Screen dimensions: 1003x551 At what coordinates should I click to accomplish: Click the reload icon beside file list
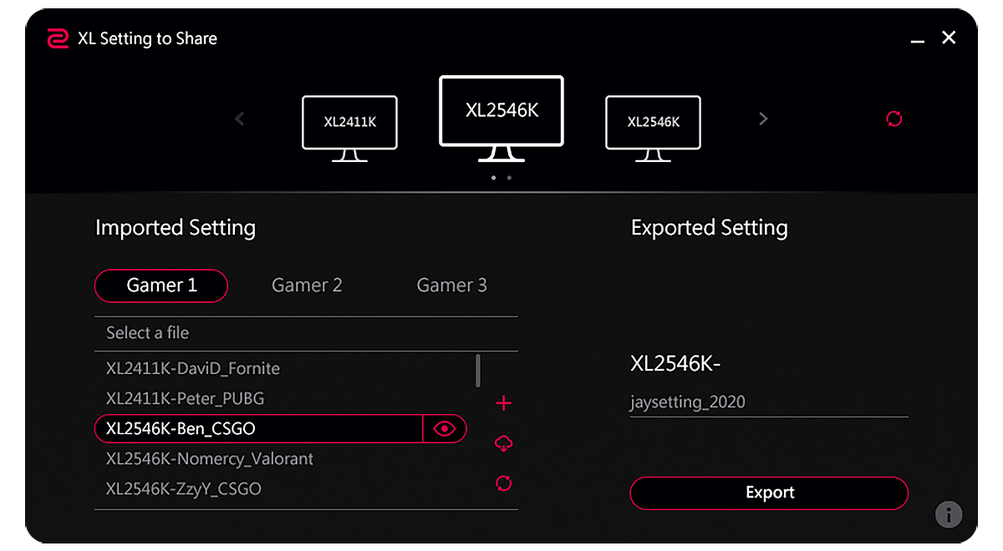point(503,483)
